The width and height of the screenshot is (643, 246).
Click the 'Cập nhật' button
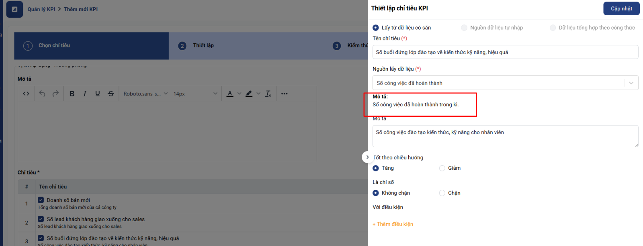point(621,8)
